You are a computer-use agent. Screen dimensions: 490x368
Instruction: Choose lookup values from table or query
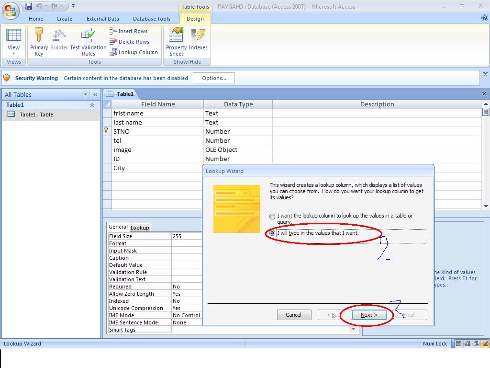coord(272,216)
